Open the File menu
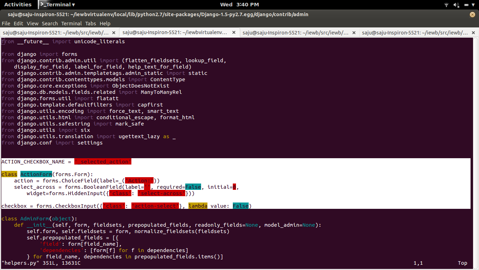 coord(6,24)
